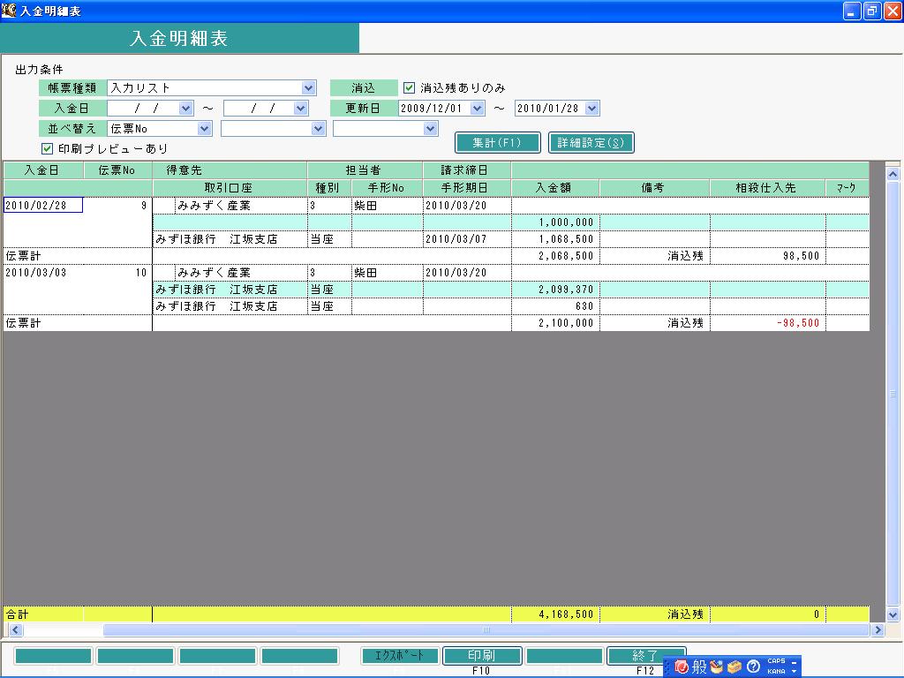Expand the 並べ替え 伝票No dropdown
The image size is (904, 678).
pos(204,129)
